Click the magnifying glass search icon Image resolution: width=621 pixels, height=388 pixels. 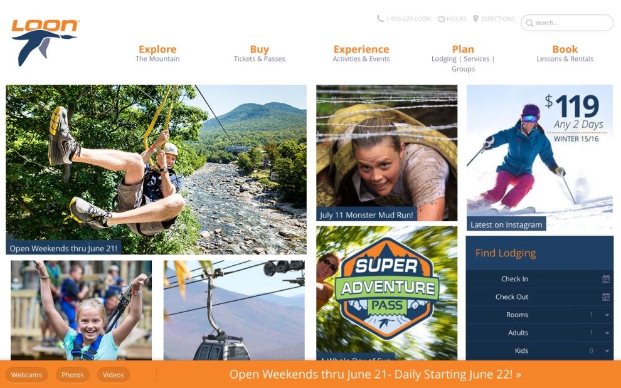(529, 23)
